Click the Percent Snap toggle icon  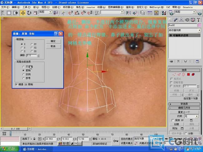[x=83, y=13]
